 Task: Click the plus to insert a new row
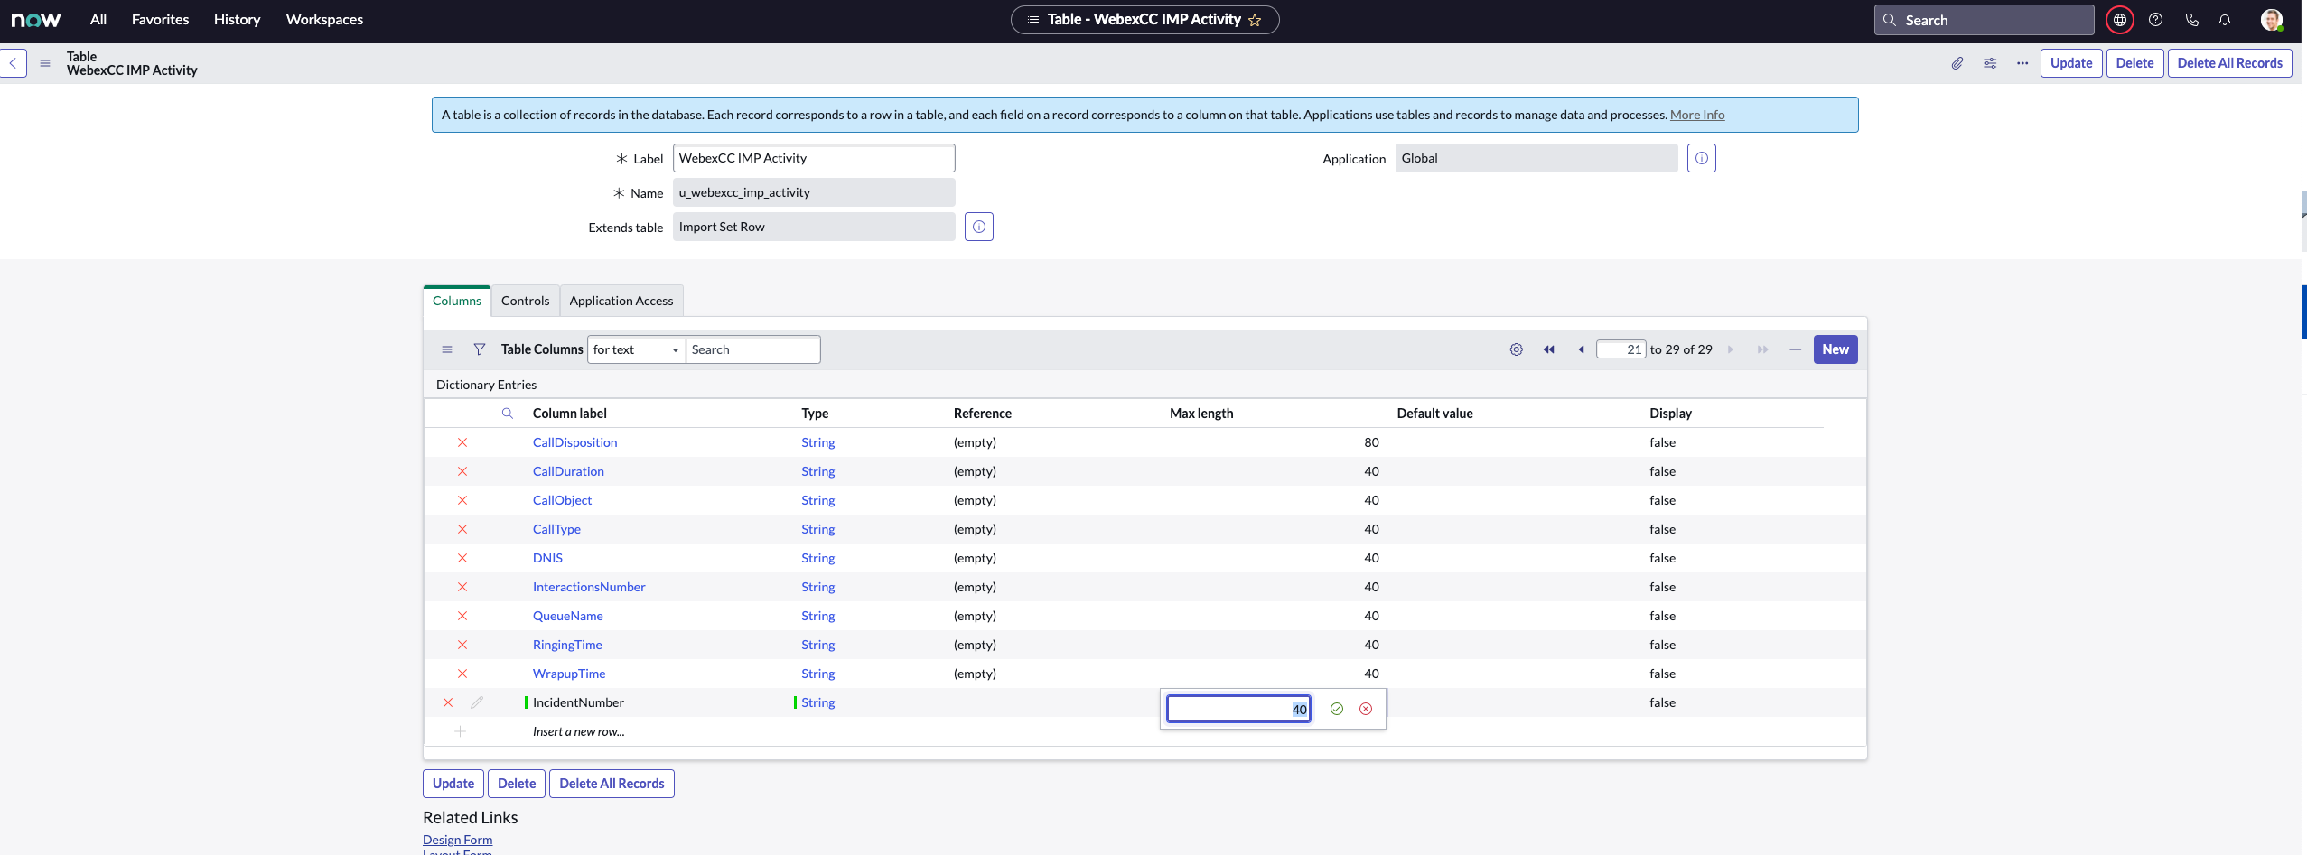click(x=460, y=731)
